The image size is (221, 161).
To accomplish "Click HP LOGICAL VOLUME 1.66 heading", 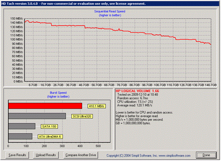I will pyautogui.click(x=137, y=91).
